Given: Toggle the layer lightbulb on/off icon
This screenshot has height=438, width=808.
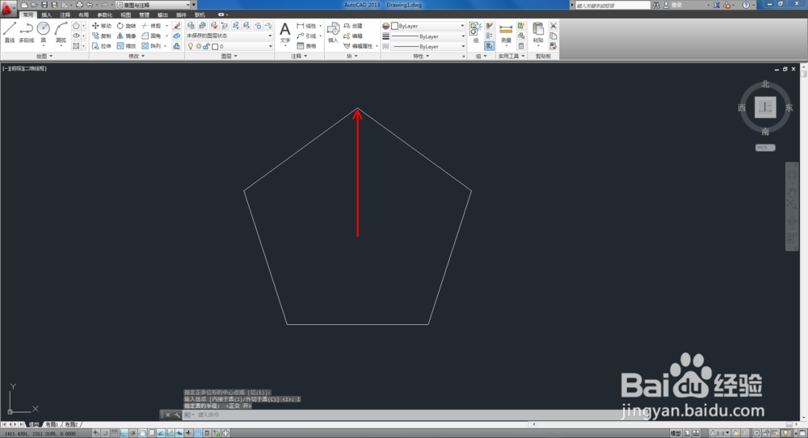Looking at the screenshot, I should tap(191, 46).
